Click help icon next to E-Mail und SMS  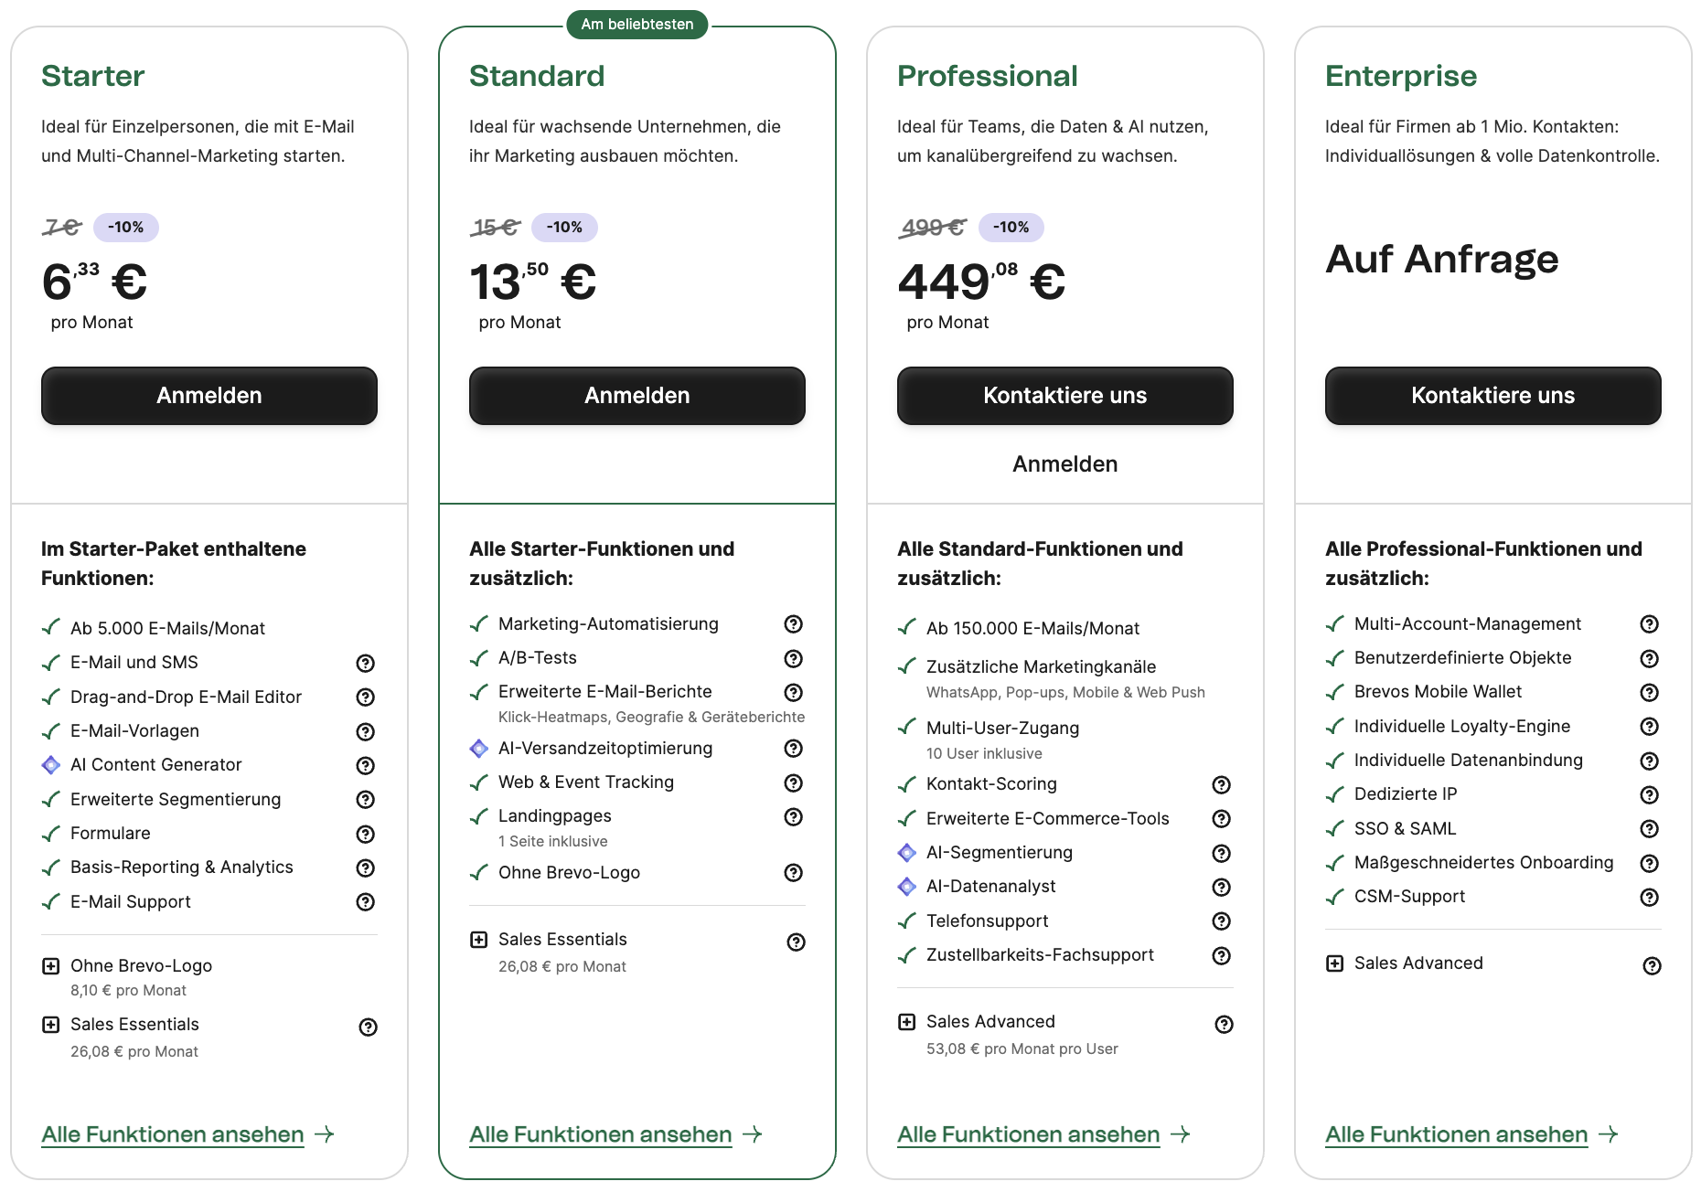coord(365,663)
